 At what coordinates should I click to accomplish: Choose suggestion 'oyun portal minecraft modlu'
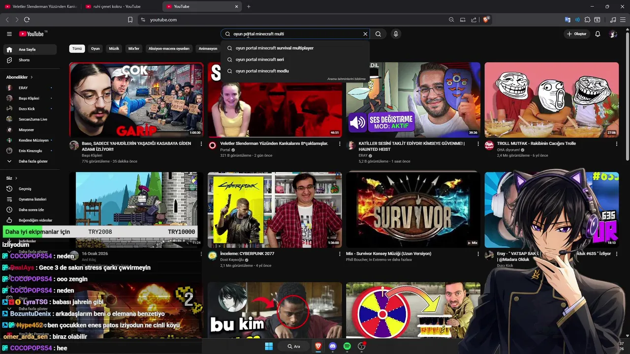click(295, 71)
